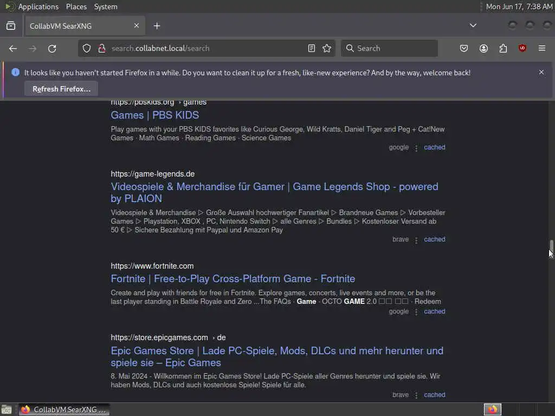Reload the current page
Screen dimensions: 555x416
click(52, 48)
